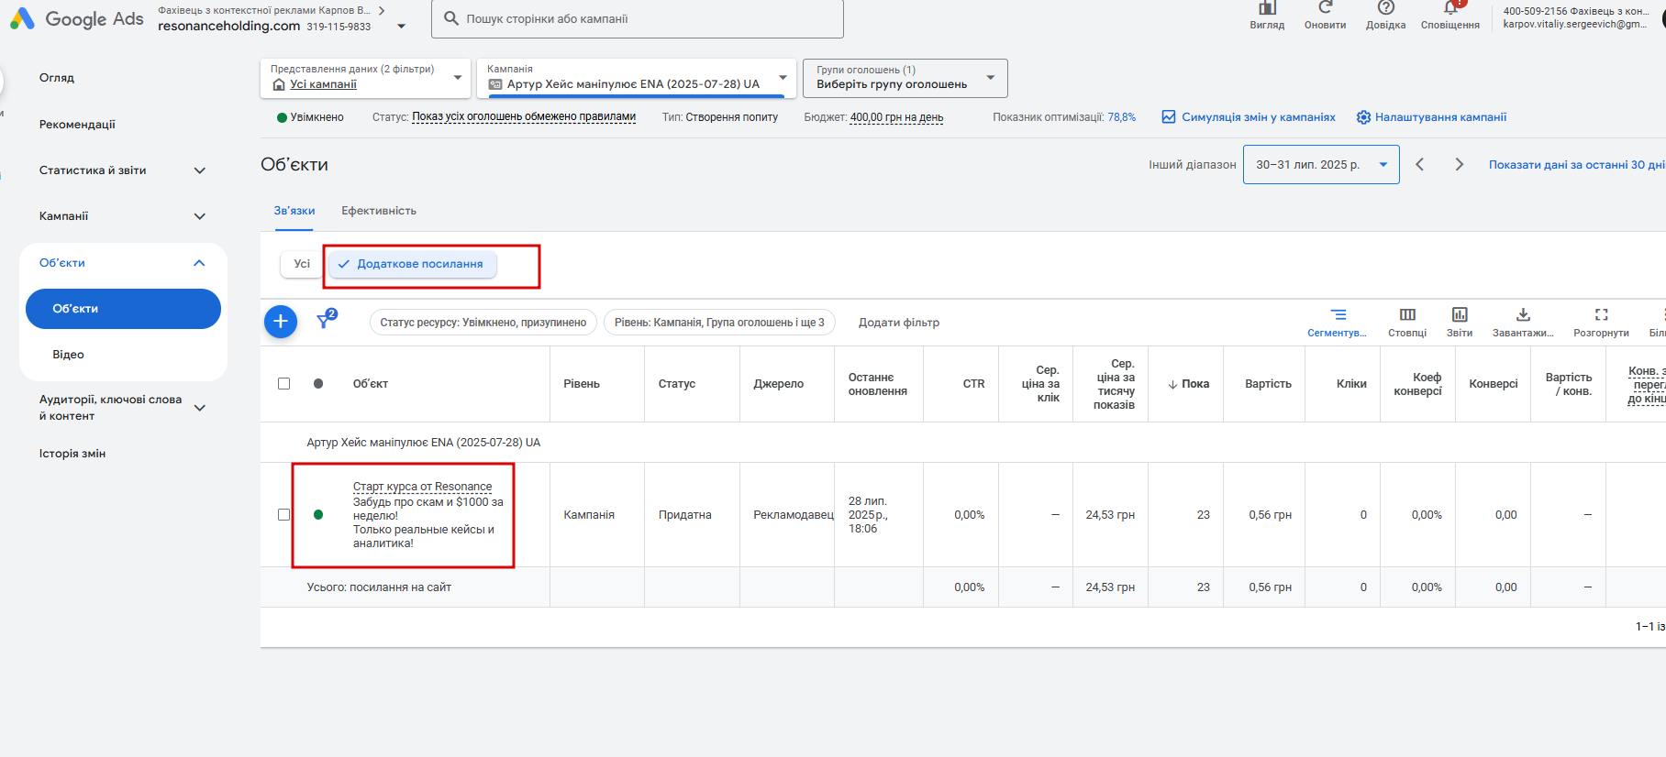Click the Розгорнути expand icon
This screenshot has width=1666, height=757.
1602,315
